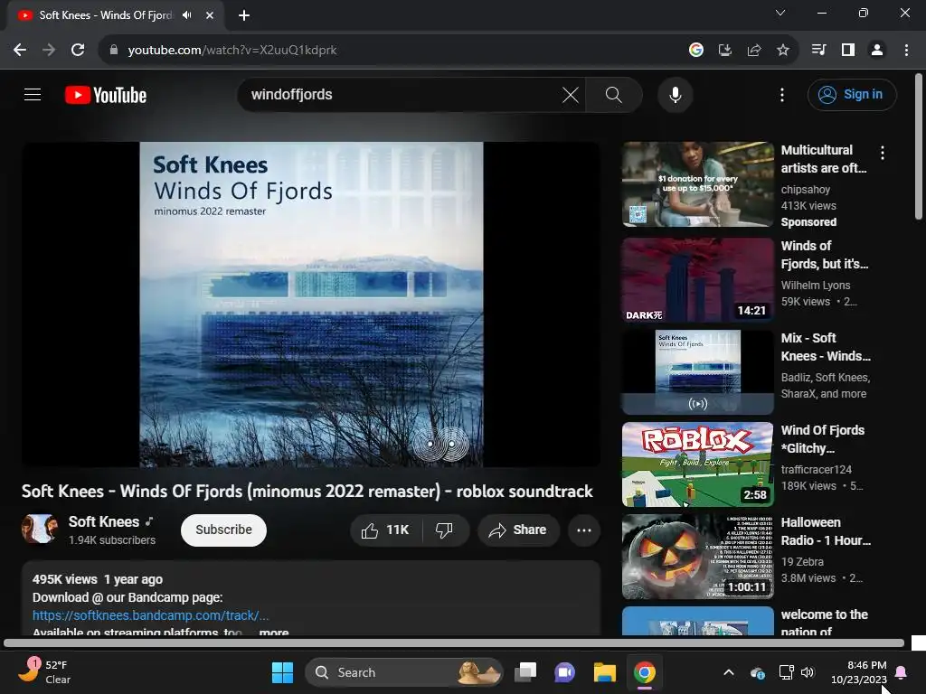Open a new browser tab
This screenshot has width=926, height=694.
(244, 15)
